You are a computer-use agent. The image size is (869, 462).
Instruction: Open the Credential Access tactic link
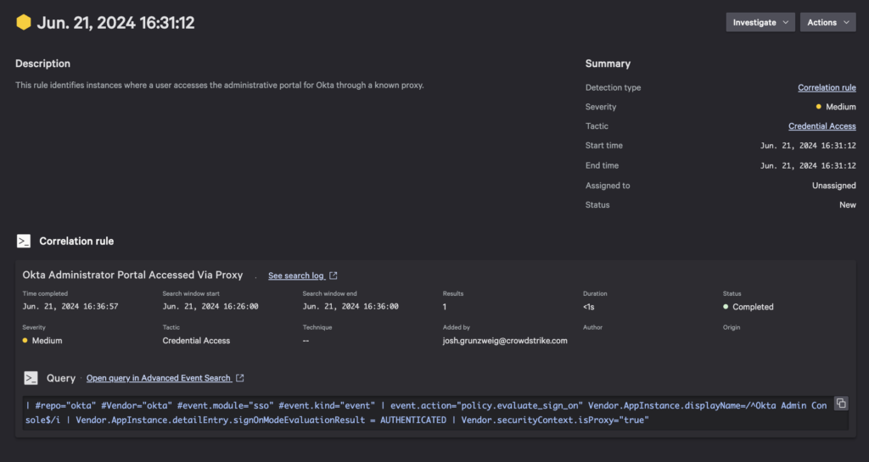coord(821,126)
